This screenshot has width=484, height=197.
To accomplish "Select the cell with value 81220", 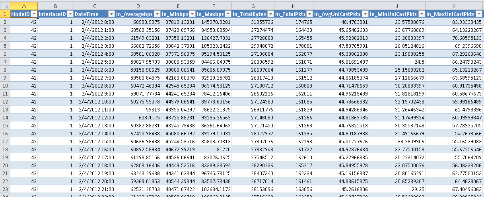I will coord(214,149).
